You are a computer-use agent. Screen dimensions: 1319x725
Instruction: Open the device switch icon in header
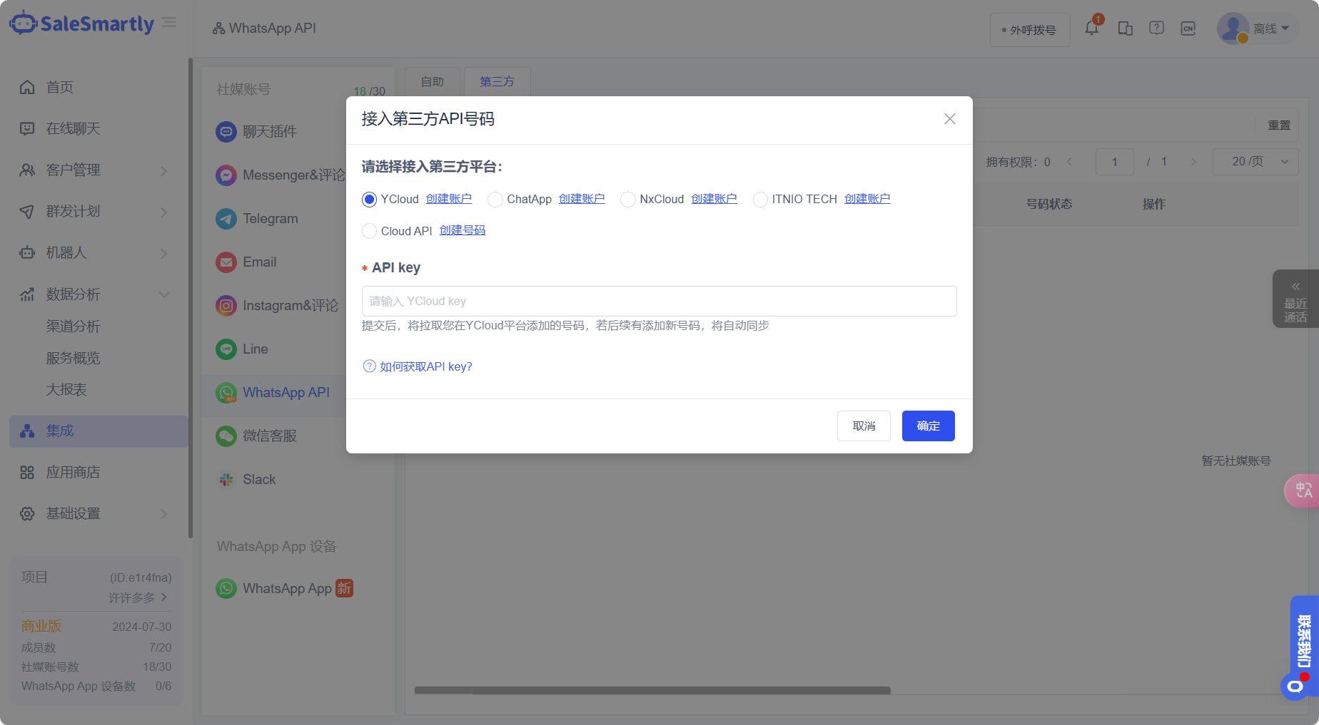tap(1126, 29)
